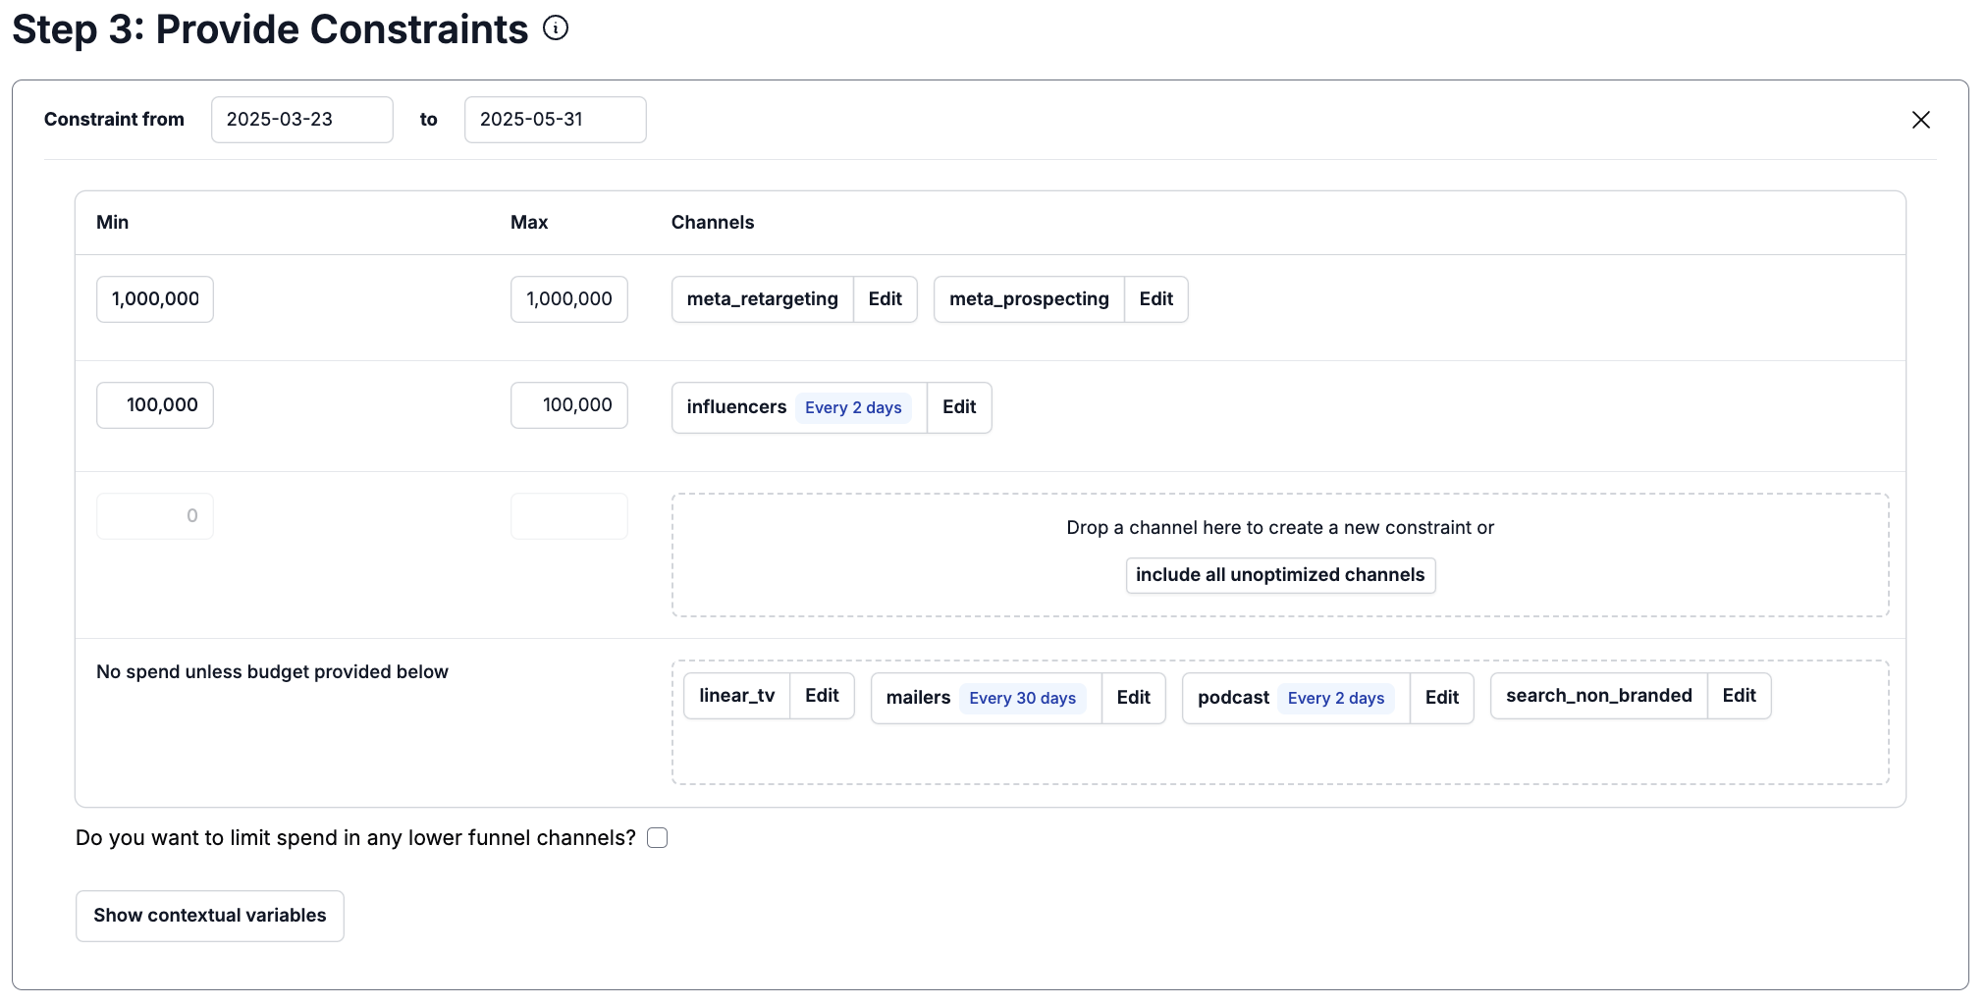Select the Min field for influencers row
1987x1005 pixels.
(x=155, y=405)
